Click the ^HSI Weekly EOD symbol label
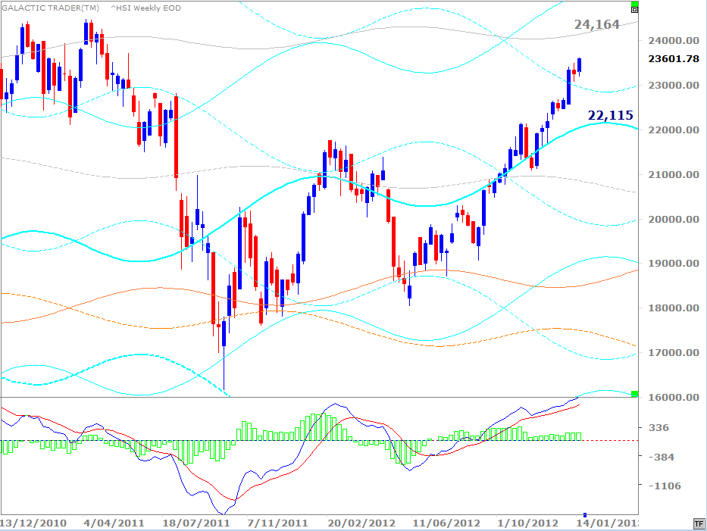The width and height of the screenshot is (707, 531). pyautogui.click(x=145, y=8)
